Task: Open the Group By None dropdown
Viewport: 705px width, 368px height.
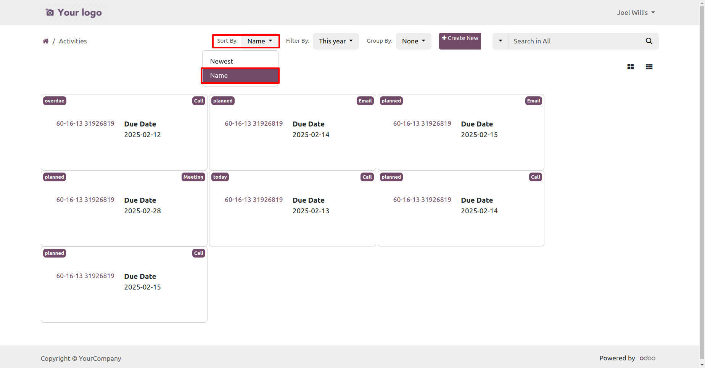Action: [x=414, y=41]
